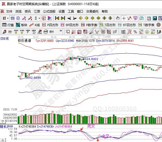Click the 日K线 chart panel label
This screenshot has height=142, width=162.
pos(5,38)
